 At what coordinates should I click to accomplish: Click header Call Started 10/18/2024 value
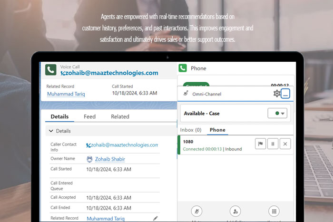pyautogui.click(x=135, y=93)
